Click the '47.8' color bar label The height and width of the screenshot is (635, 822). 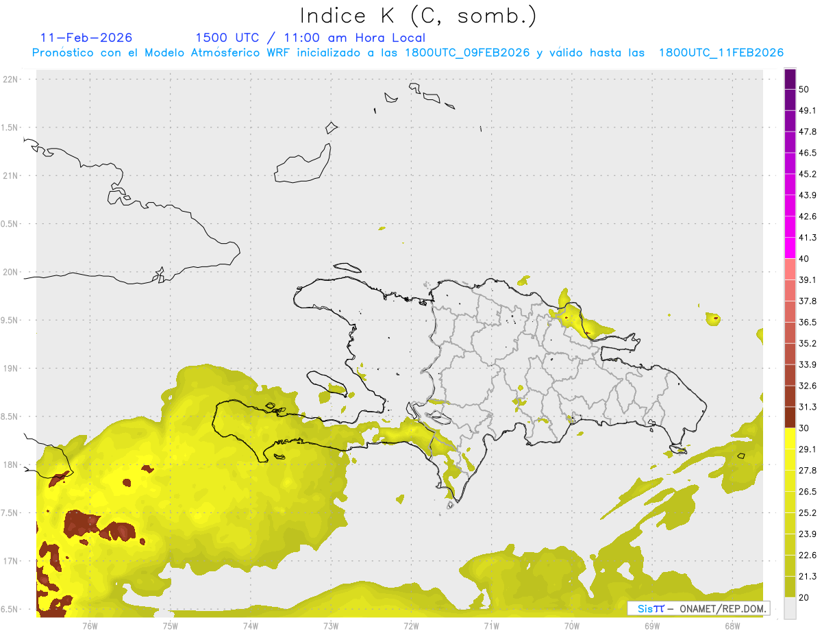(808, 132)
